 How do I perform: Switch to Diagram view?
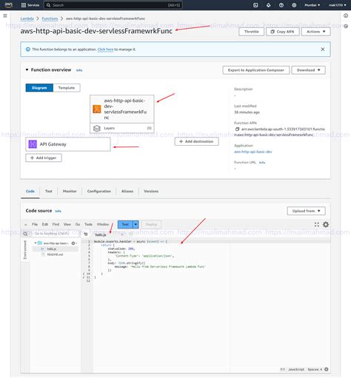tap(39, 88)
